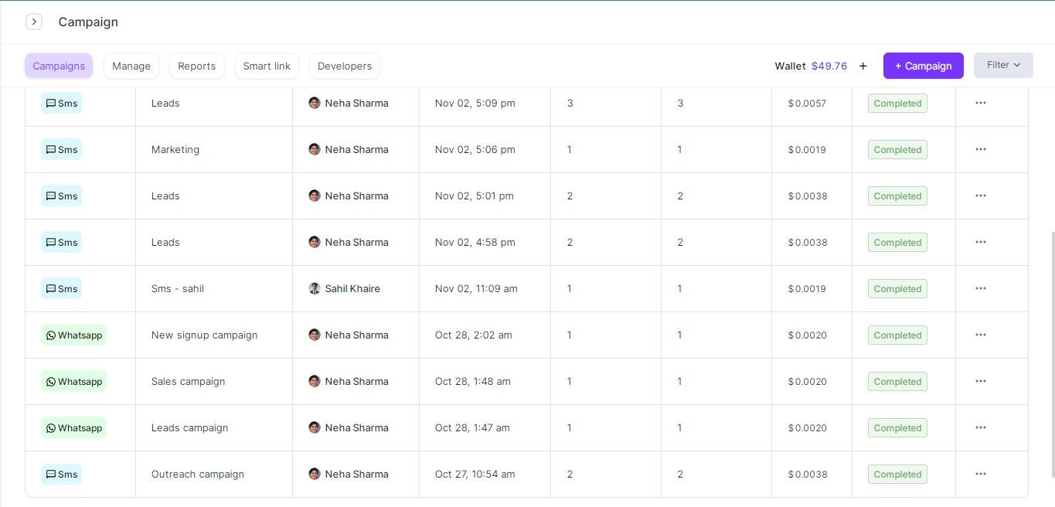Switch to the Manage tab

pyautogui.click(x=131, y=66)
